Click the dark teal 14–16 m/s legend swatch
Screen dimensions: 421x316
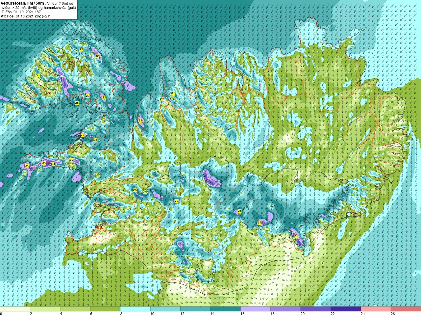[x=226, y=309]
